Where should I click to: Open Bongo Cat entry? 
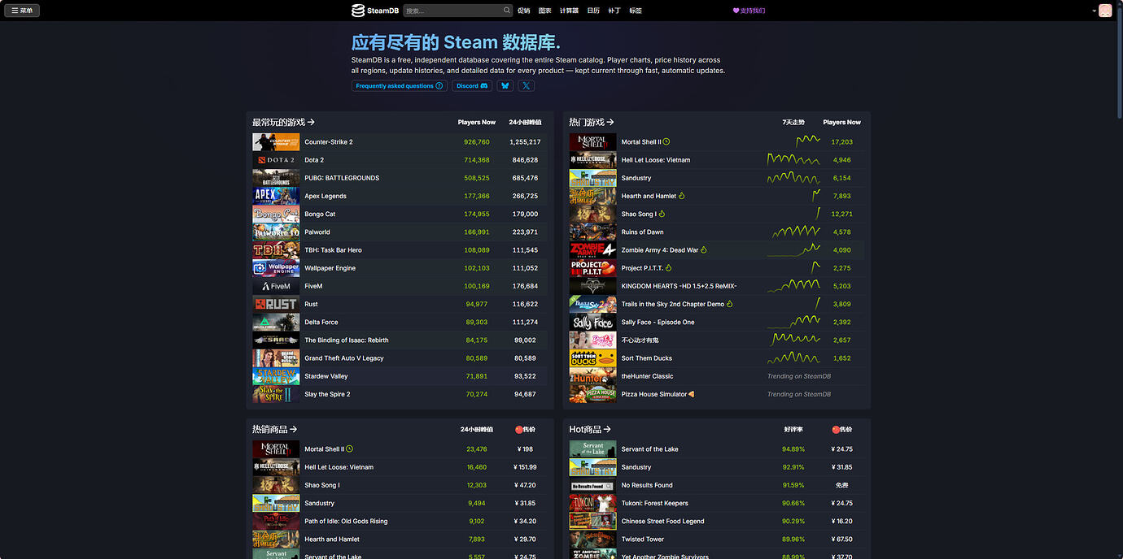pyautogui.click(x=400, y=214)
